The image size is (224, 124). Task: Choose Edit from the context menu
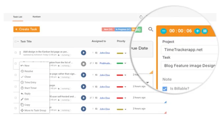[35, 99]
